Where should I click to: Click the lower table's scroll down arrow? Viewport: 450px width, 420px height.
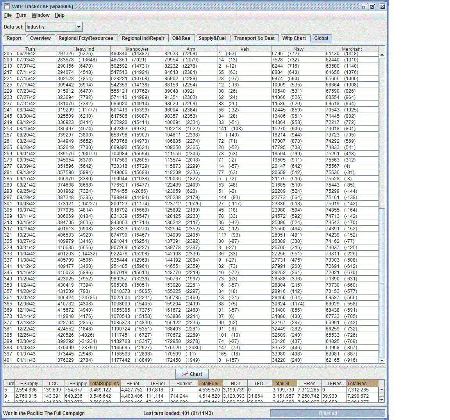pyautogui.click(x=382, y=400)
